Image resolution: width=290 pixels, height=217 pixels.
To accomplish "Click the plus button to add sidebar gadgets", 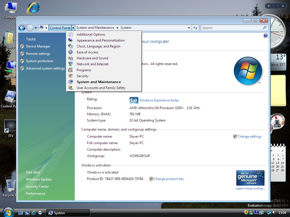I will coord(269,6).
